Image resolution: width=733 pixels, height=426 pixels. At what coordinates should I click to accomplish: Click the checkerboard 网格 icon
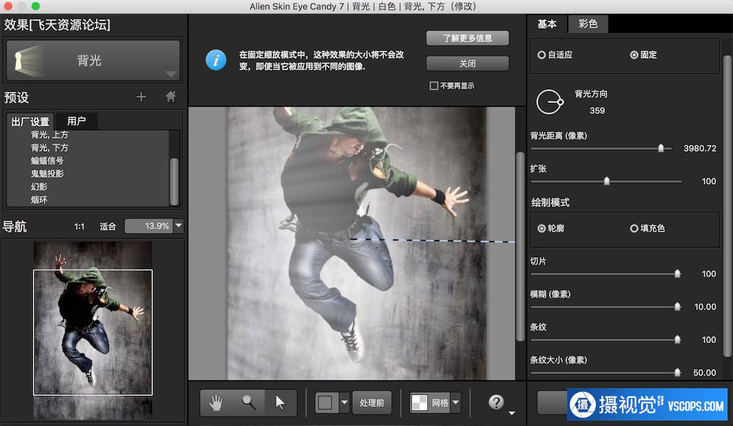tap(420, 402)
